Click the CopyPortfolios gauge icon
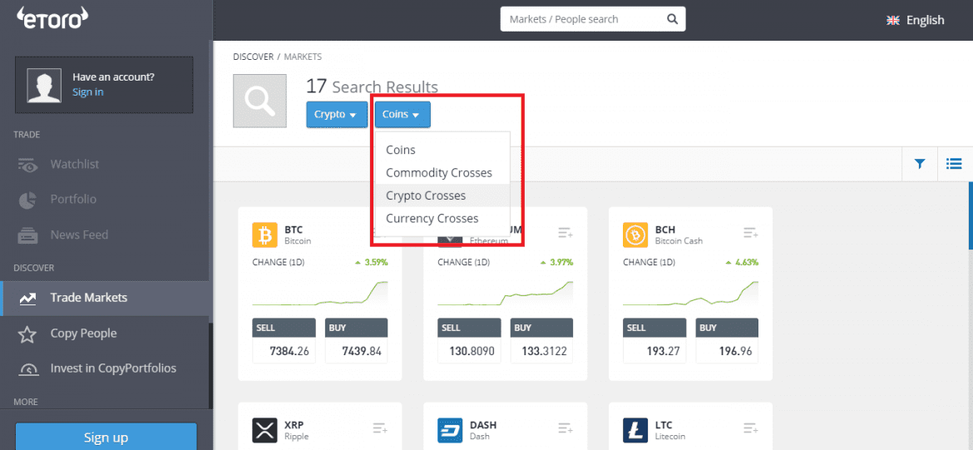 [27, 369]
